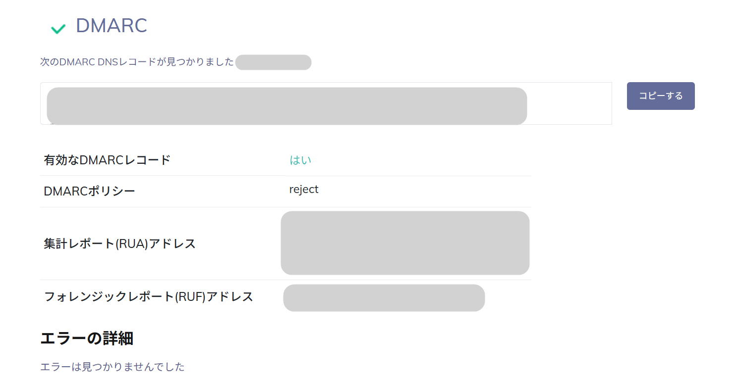The height and width of the screenshot is (387, 738).
Task: Click the reject policy value
Action: tap(304, 190)
